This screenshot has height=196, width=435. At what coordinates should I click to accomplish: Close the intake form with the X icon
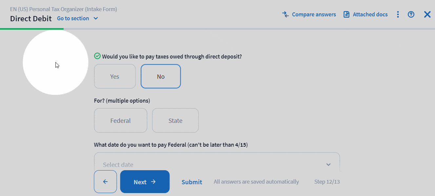click(427, 14)
